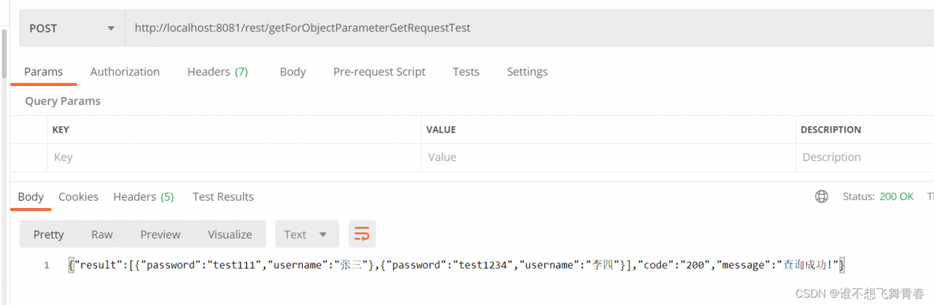Switch response view to Visualize

coord(230,234)
